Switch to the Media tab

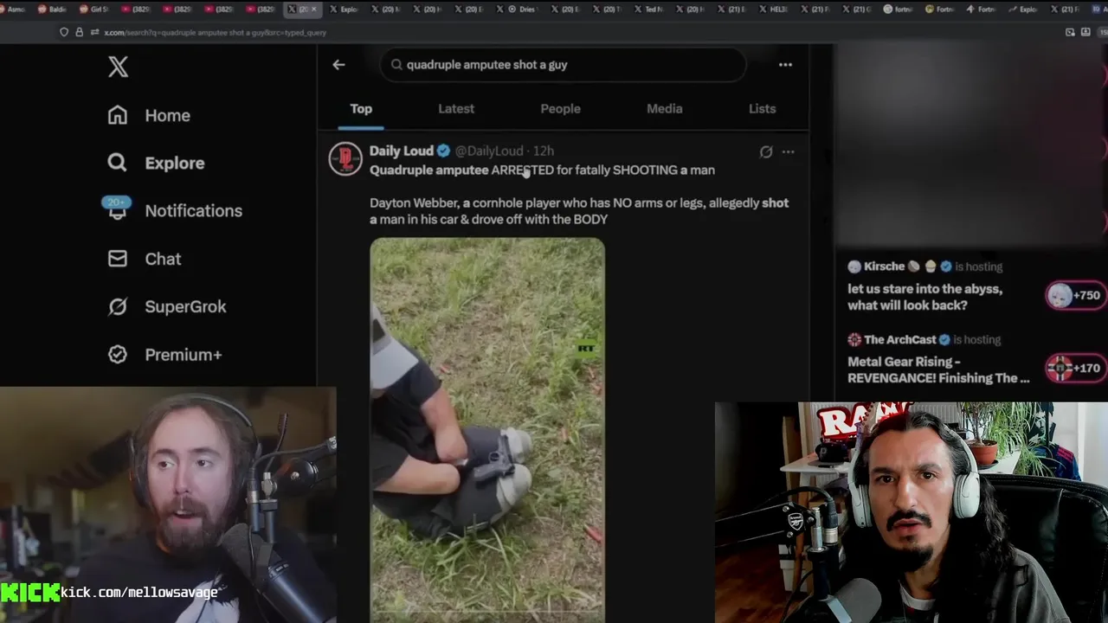pos(664,108)
